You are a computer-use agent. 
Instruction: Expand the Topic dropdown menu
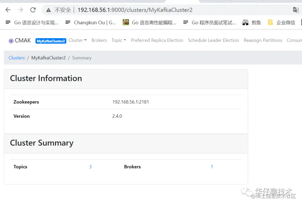[119, 40]
